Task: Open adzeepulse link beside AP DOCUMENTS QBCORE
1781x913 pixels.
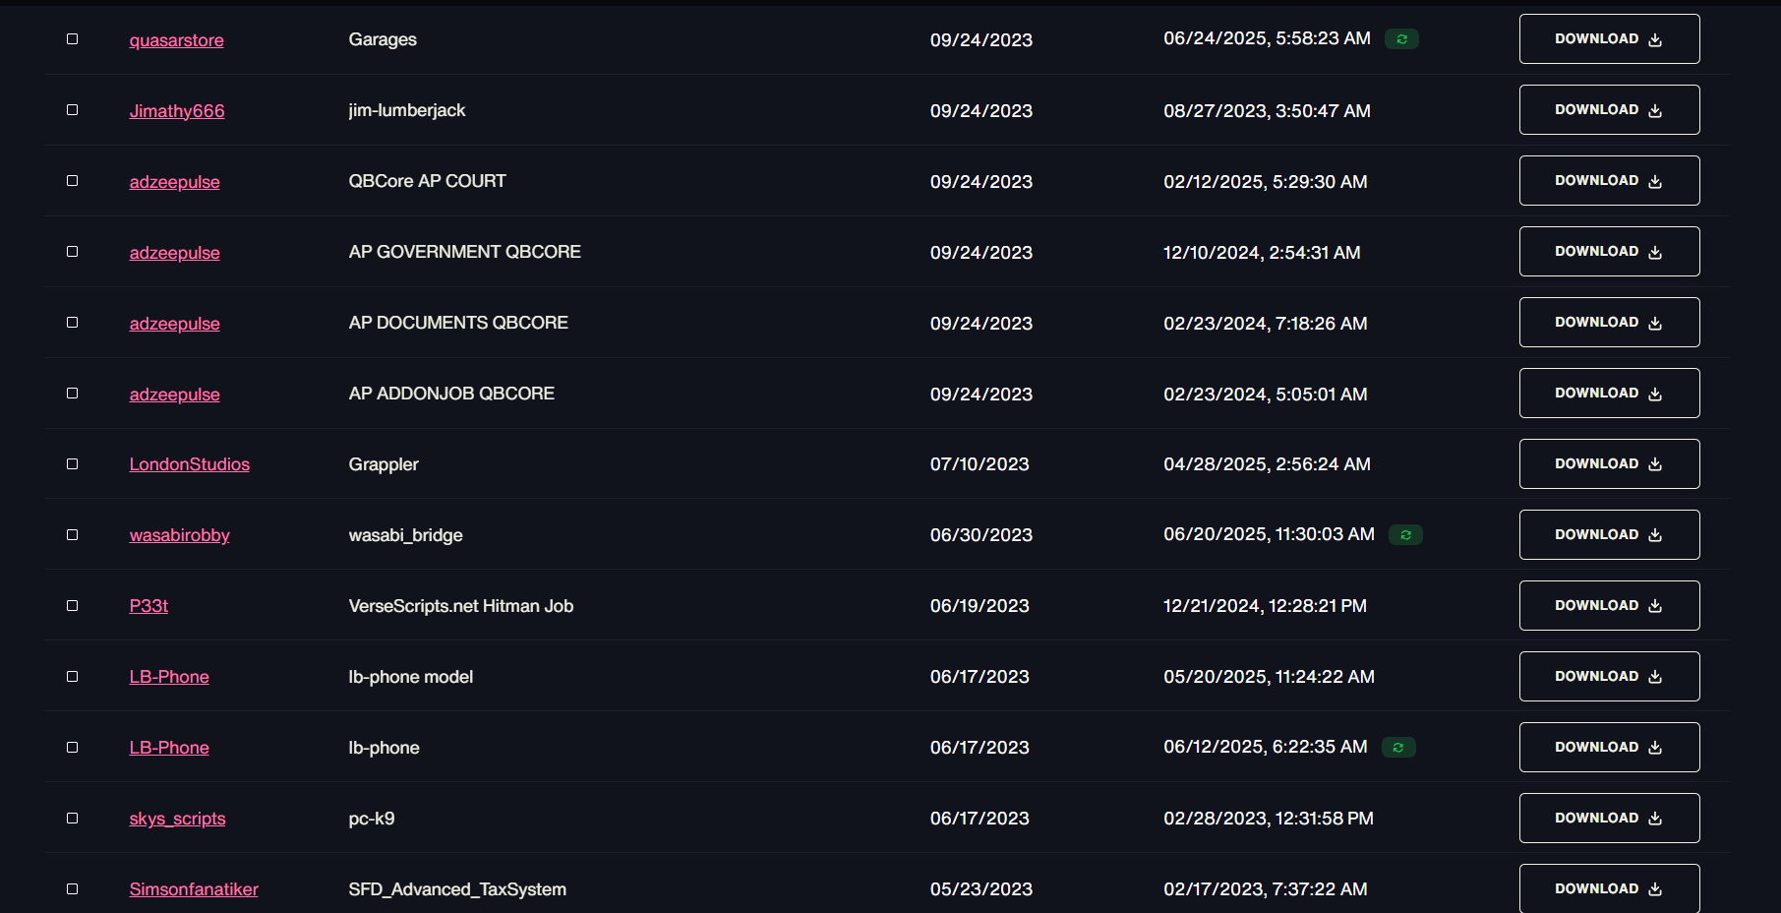Action: coord(175,324)
